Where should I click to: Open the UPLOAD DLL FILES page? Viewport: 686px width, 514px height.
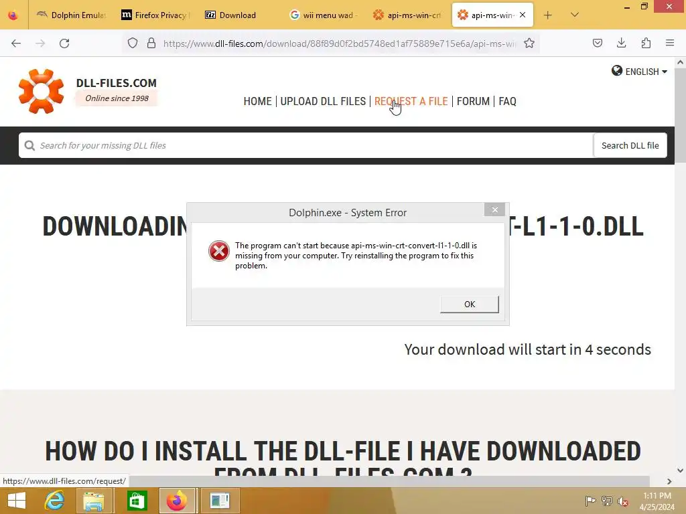click(323, 102)
